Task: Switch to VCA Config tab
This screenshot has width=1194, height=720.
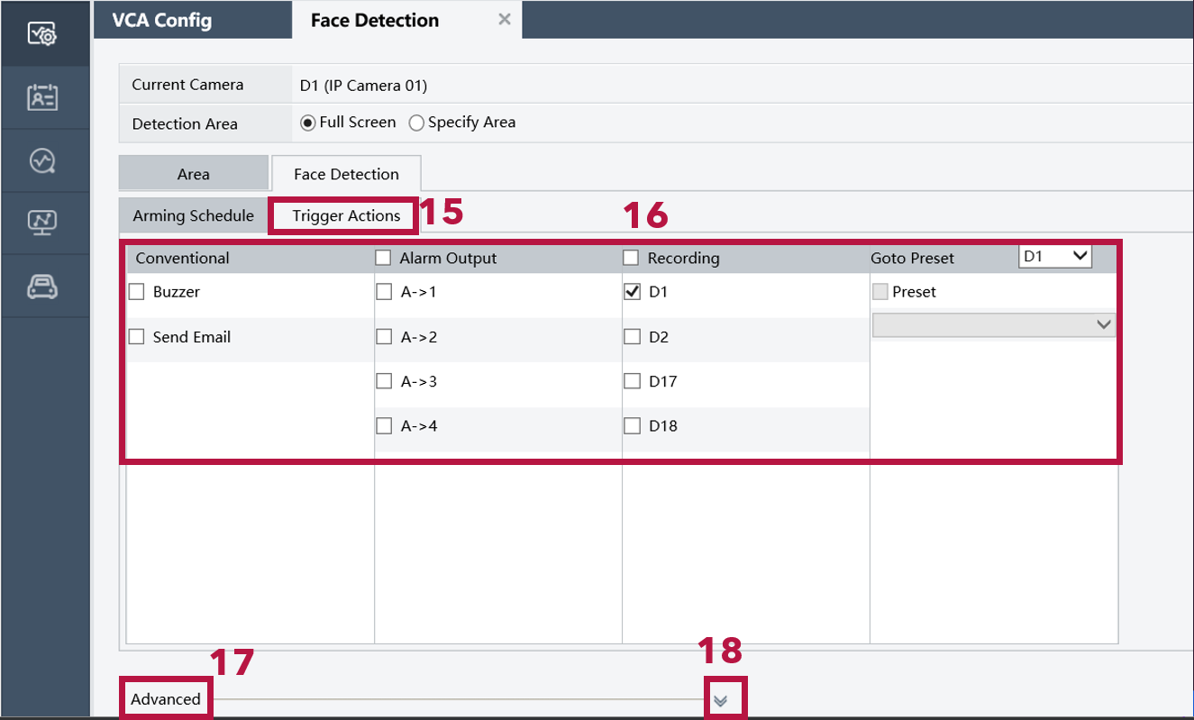Action: click(162, 20)
